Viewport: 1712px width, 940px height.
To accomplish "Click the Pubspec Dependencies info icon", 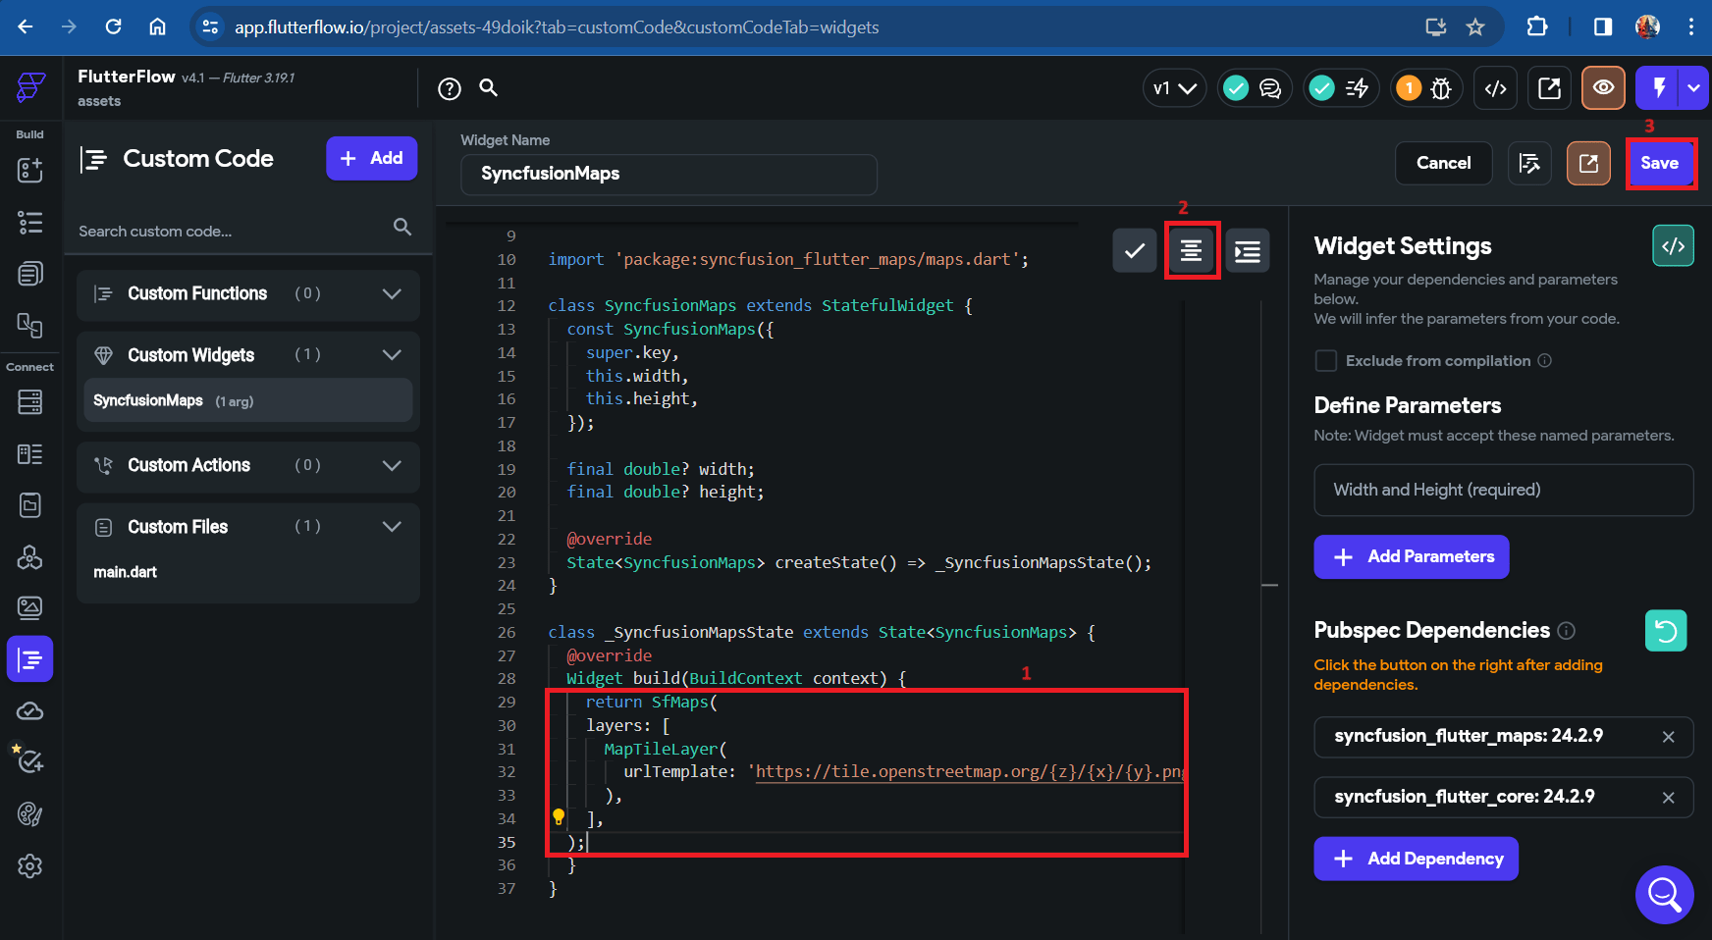I will coord(1567,631).
